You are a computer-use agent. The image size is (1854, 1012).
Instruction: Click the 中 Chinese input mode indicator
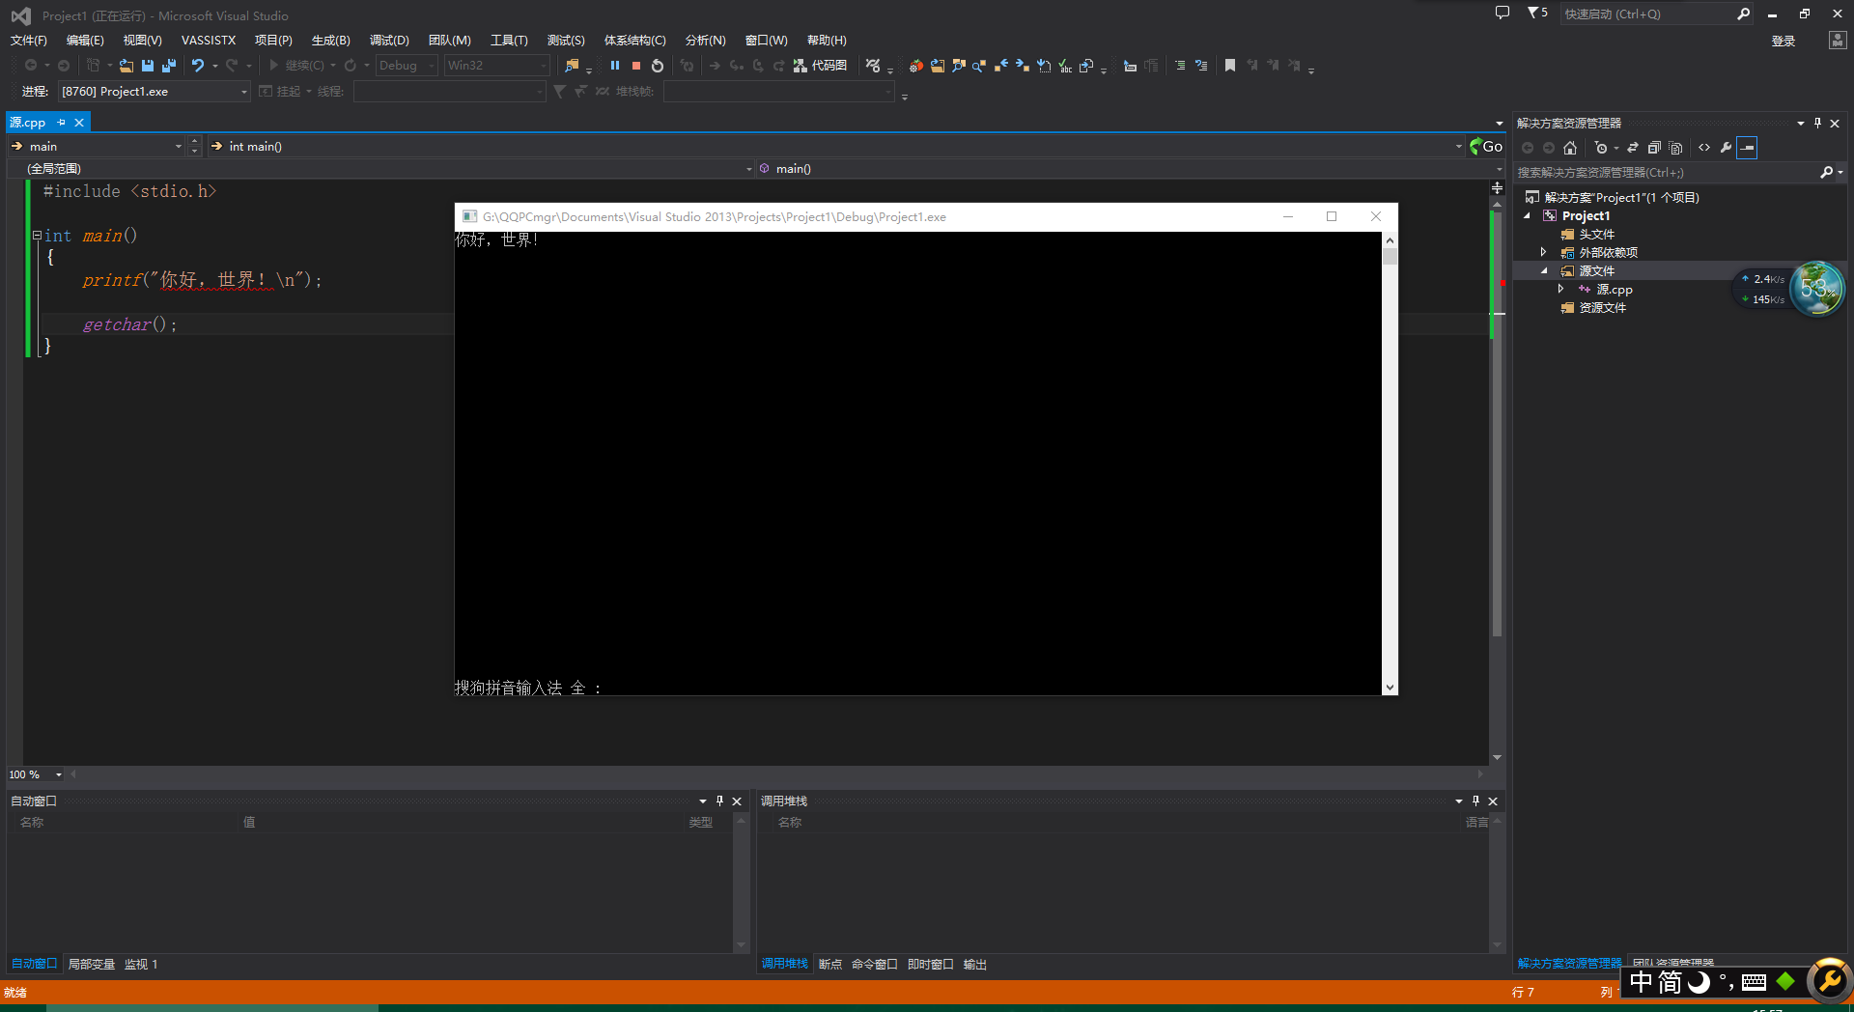1641,982
